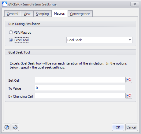The width and height of the screenshot is (141, 134).
Task: Click the Set Cell range selector icon
Action: pos(129,80)
